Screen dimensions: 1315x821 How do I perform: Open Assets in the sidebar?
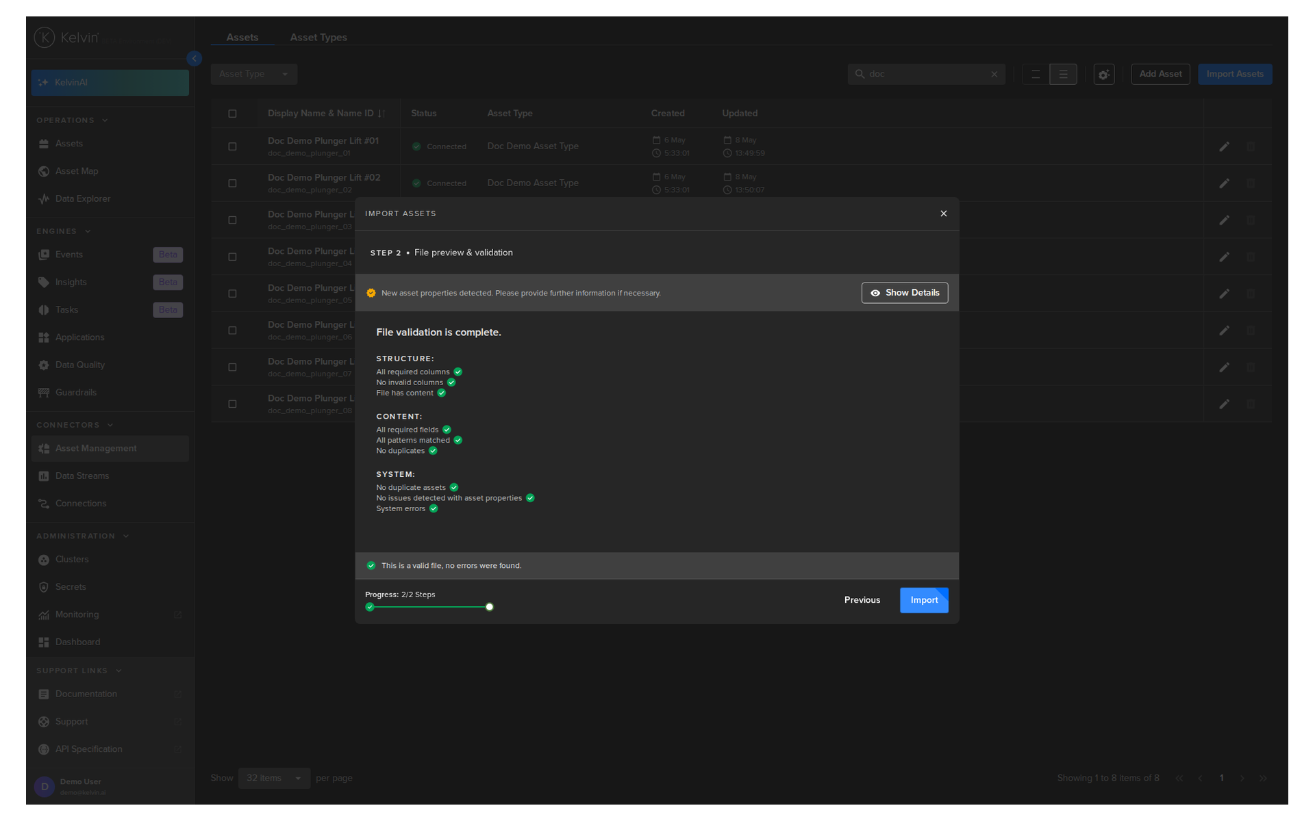(68, 144)
